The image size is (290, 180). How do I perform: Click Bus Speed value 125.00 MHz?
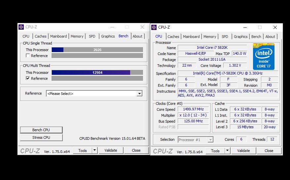pos(193,121)
